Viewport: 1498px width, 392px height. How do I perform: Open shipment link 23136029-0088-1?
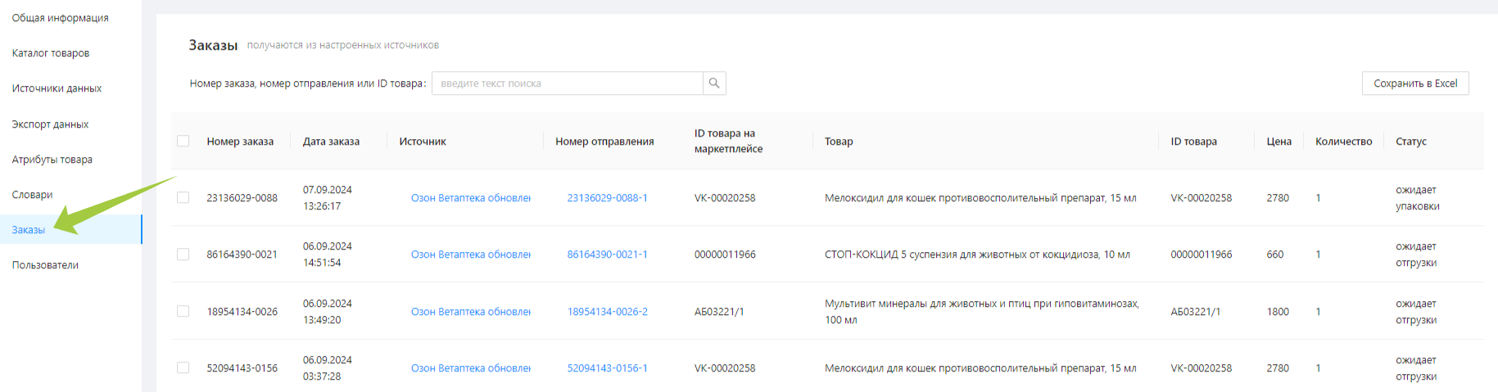coord(607,198)
